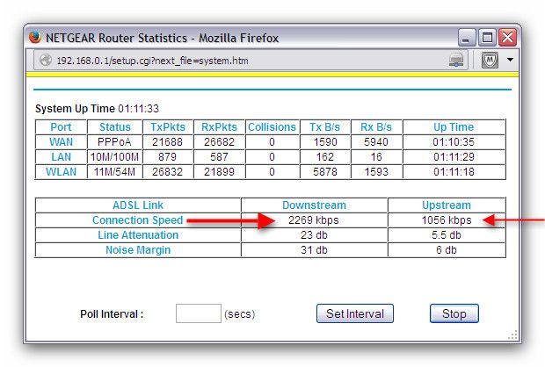Click the Upstream column header
Screen dimensions: 545x367
pos(447,205)
